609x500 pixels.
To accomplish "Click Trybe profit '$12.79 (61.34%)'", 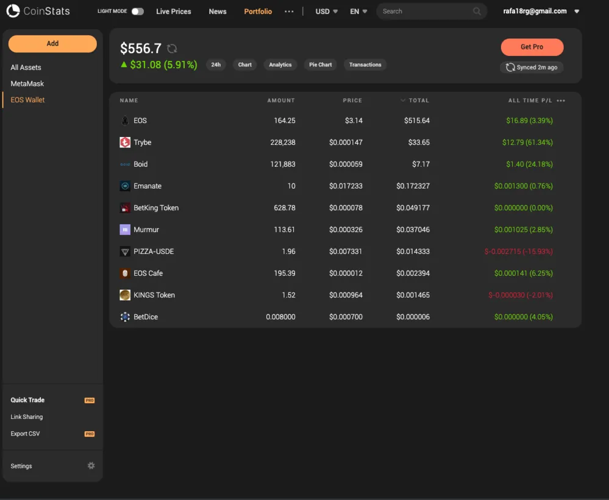I will [x=527, y=143].
